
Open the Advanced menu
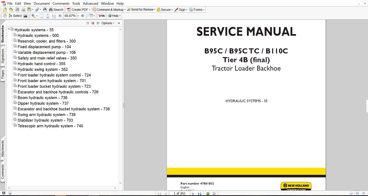(x=90, y=3)
